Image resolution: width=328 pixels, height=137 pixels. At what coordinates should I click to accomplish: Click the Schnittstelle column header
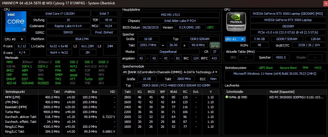tap(246, 91)
